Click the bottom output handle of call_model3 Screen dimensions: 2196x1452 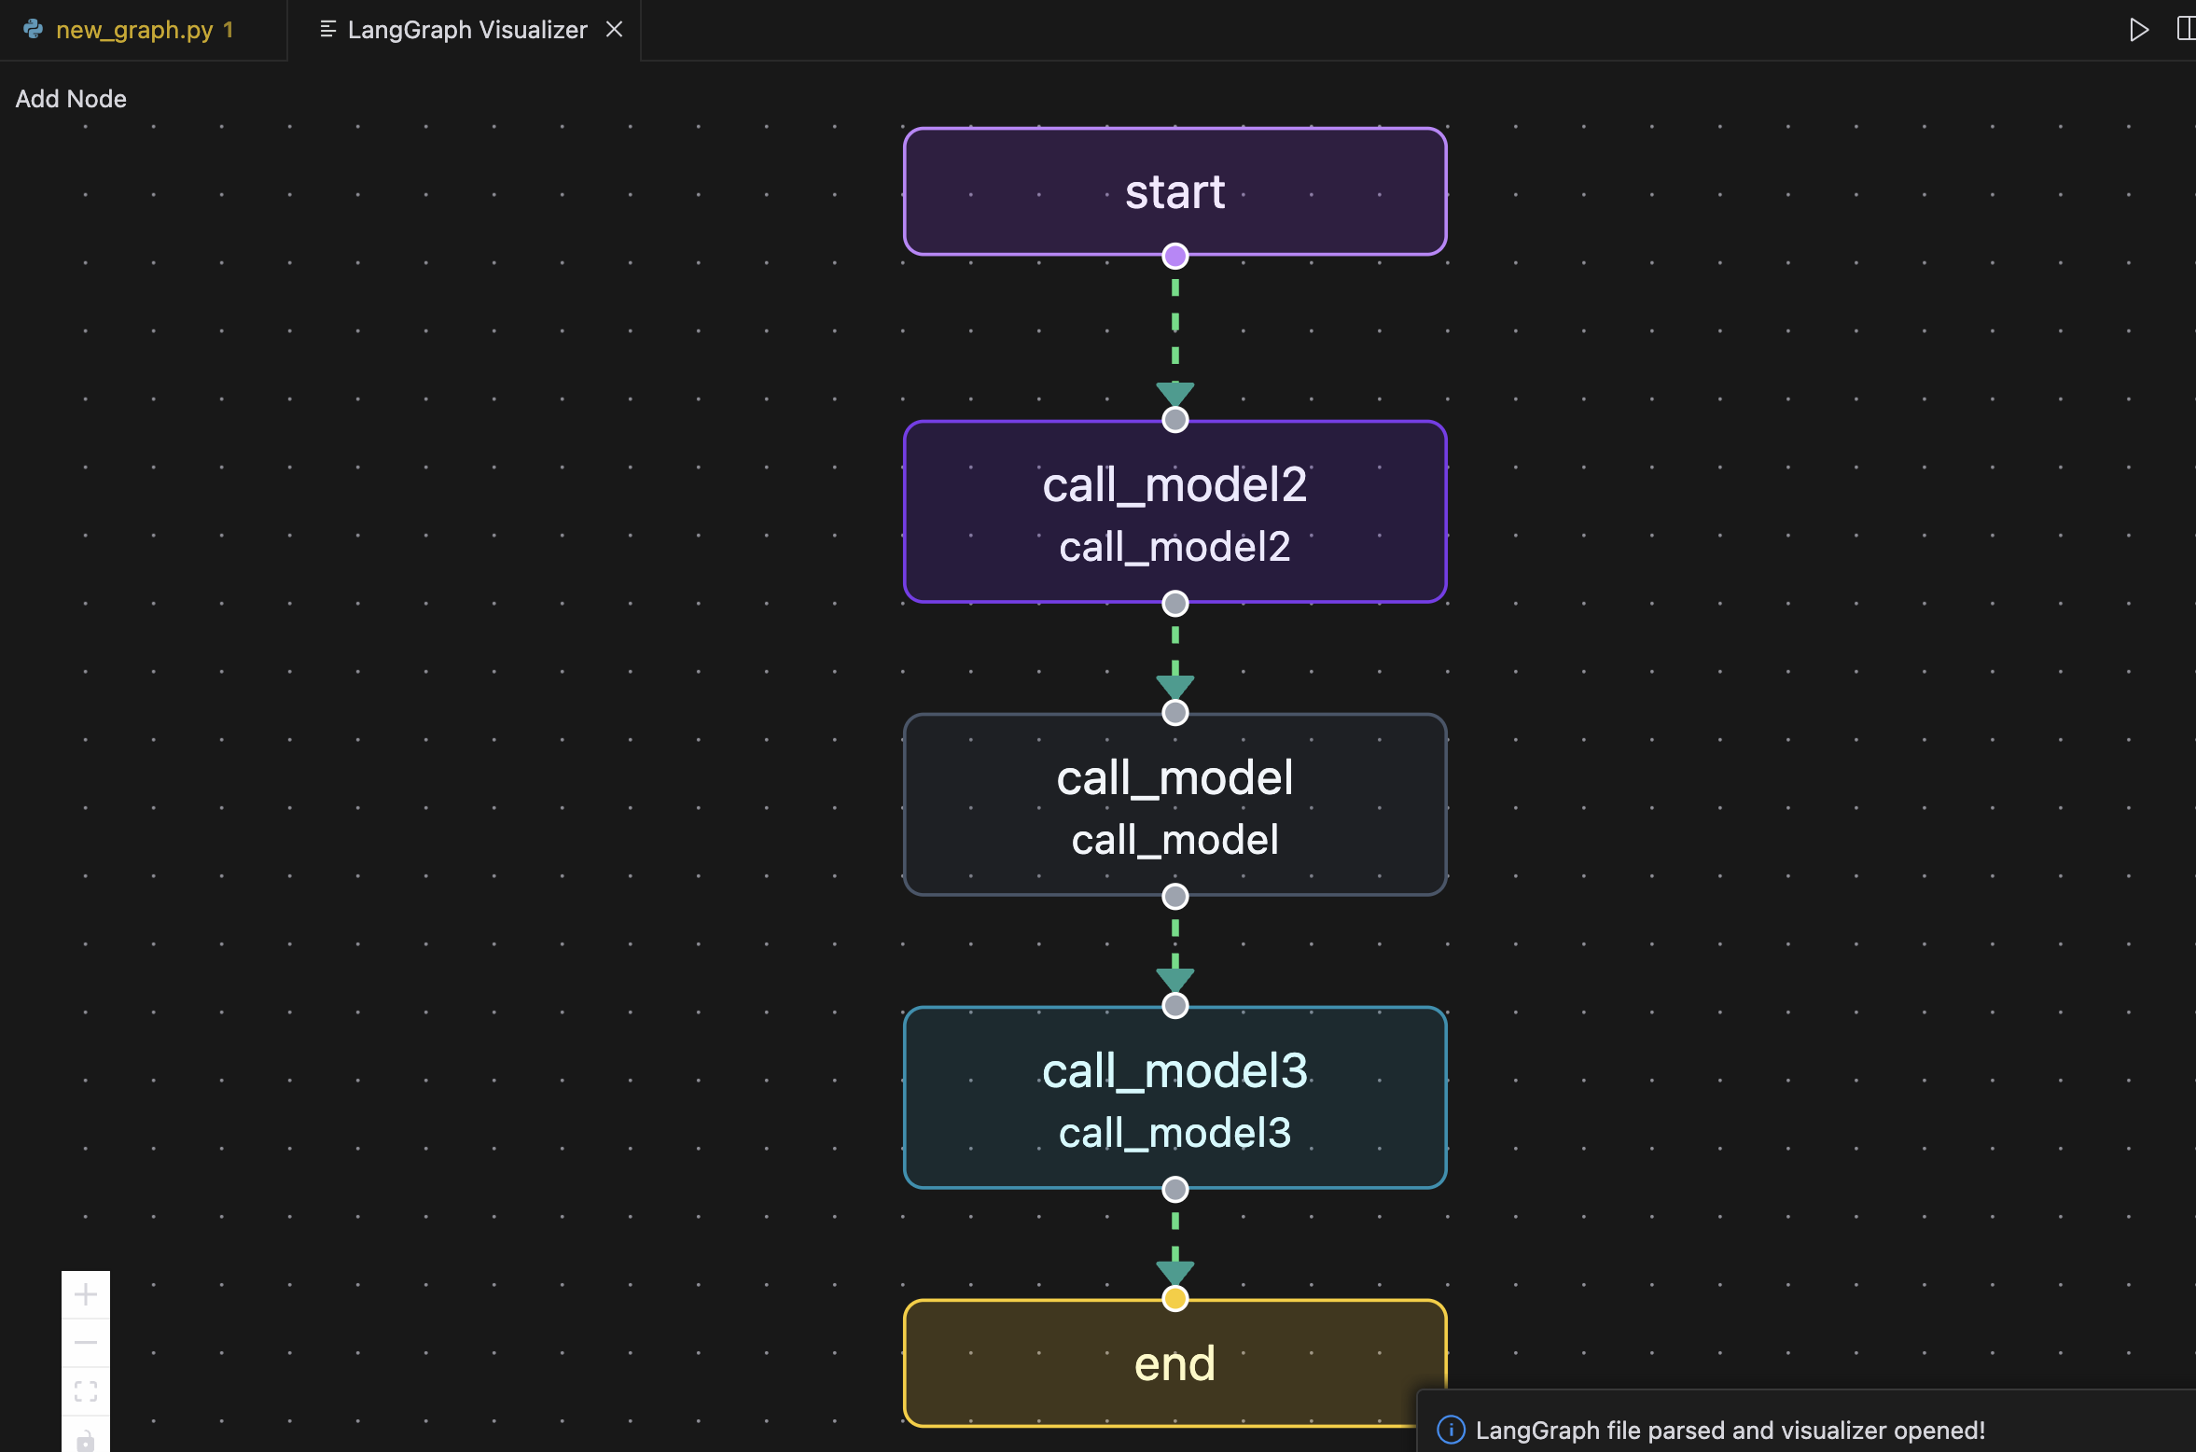(x=1175, y=1190)
